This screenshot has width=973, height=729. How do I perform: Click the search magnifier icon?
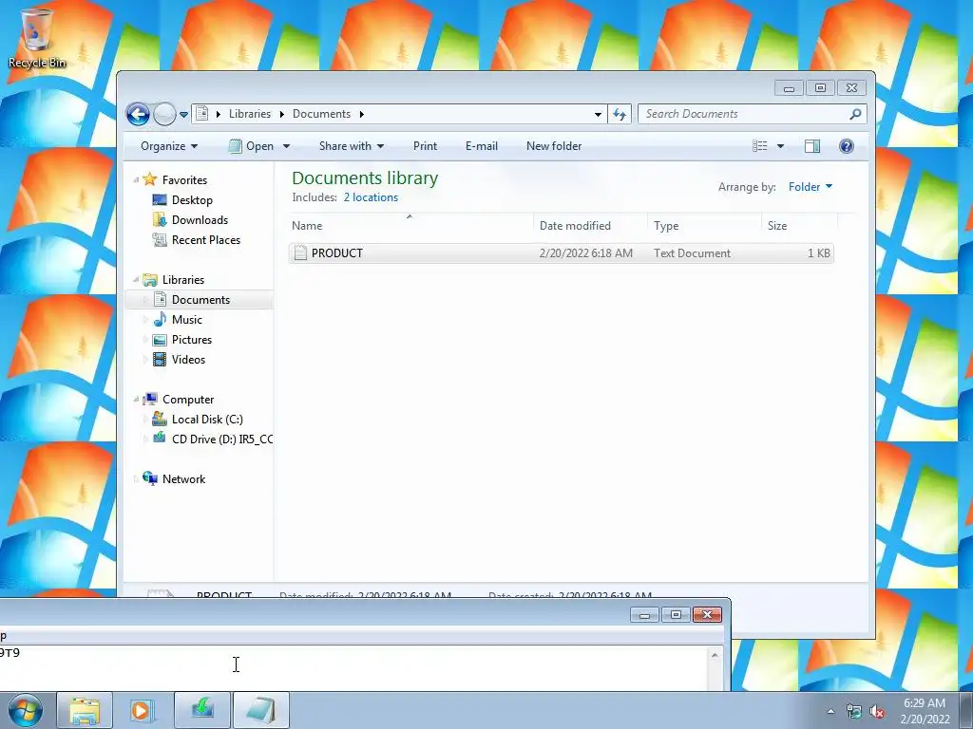pos(855,114)
